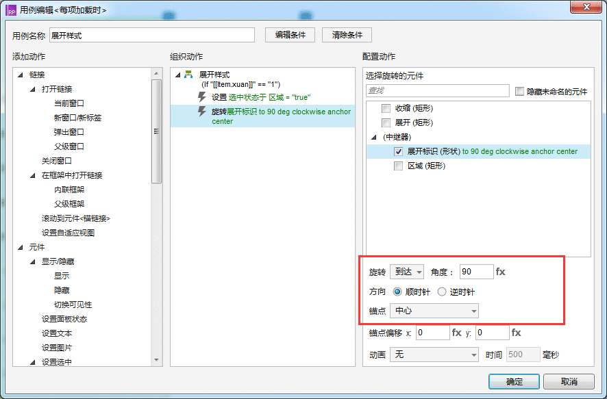Click the 用例名称 input field
Screen dimensions: 607x399
[152, 35]
